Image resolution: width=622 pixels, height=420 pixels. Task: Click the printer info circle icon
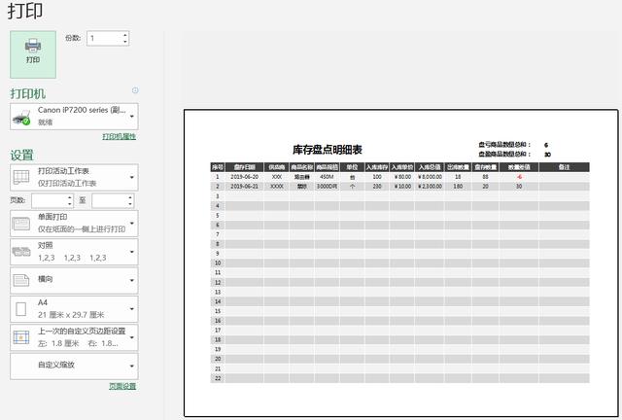click(x=135, y=90)
